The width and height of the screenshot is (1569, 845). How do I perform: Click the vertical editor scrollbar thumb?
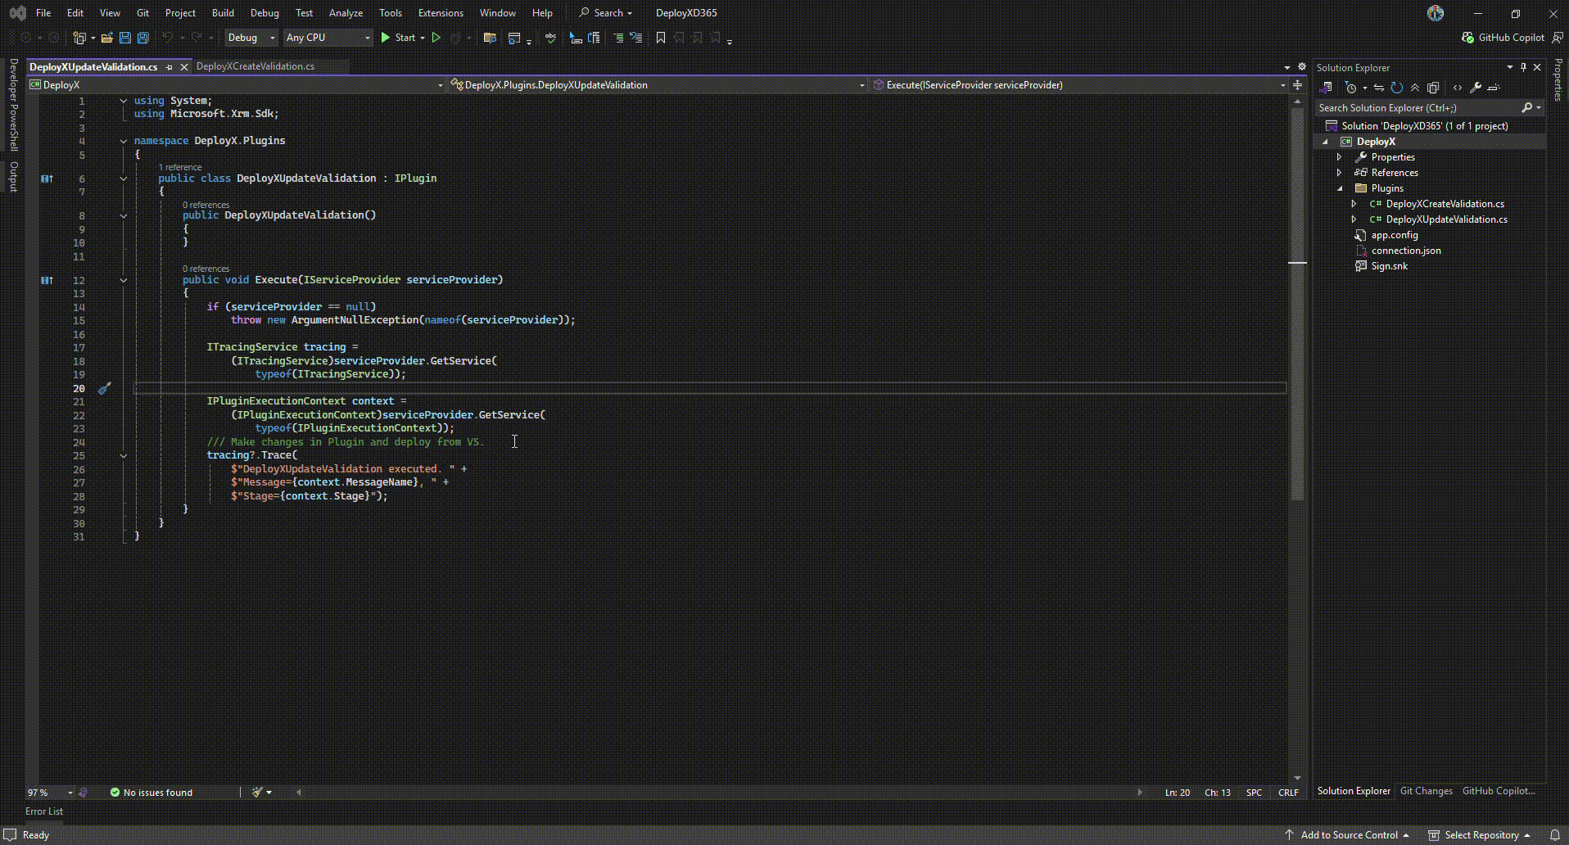click(1297, 303)
